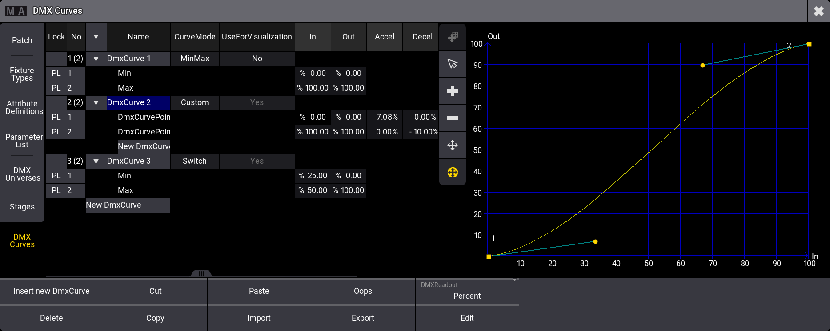Collapse the DmxCurve 3 row

pos(96,161)
